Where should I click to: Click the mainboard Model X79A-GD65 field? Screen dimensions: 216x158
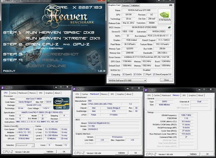coord(104,104)
